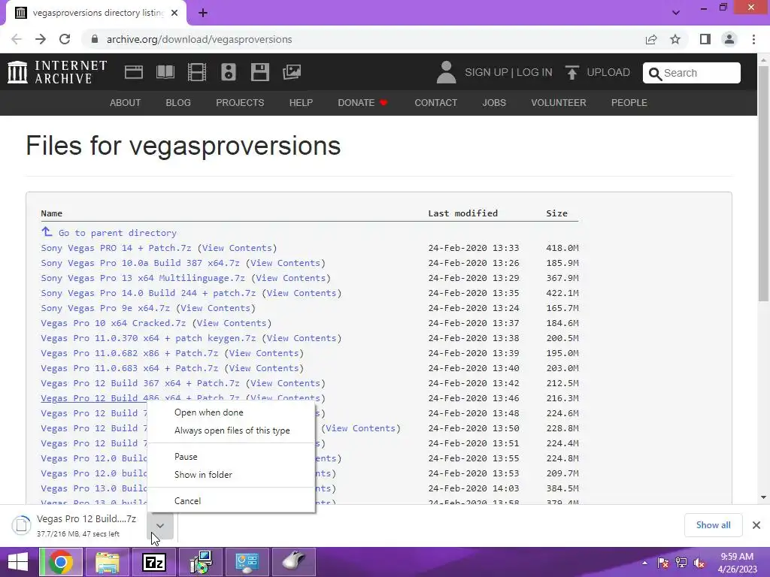
Task: View Contents of Sony Vegas Pro 9e x64.7z
Action: pos(216,308)
